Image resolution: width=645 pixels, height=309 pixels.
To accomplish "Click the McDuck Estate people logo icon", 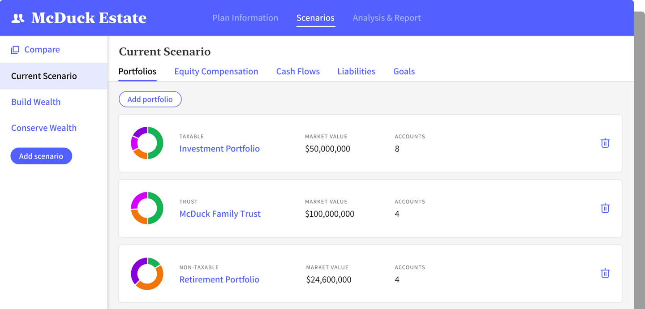I will (x=18, y=18).
